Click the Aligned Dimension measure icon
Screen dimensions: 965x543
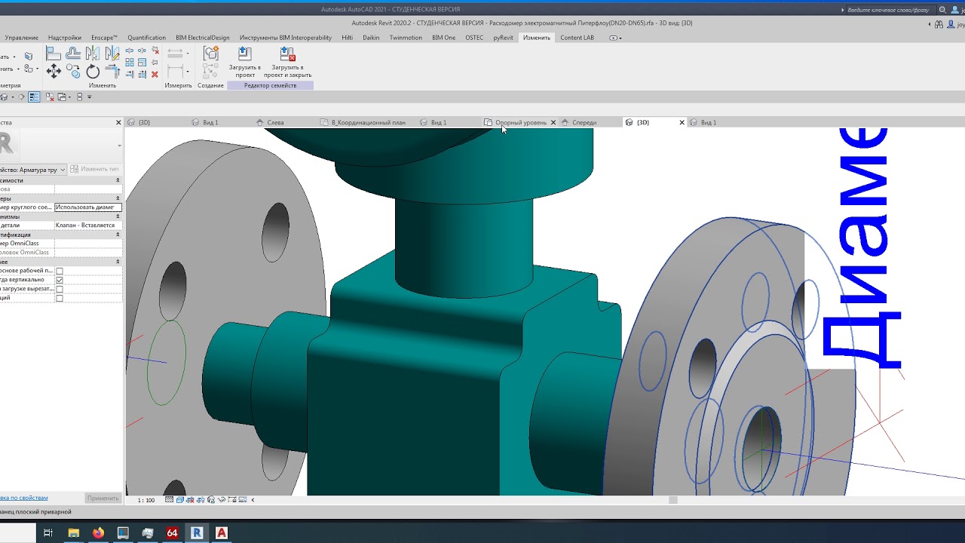(175, 71)
